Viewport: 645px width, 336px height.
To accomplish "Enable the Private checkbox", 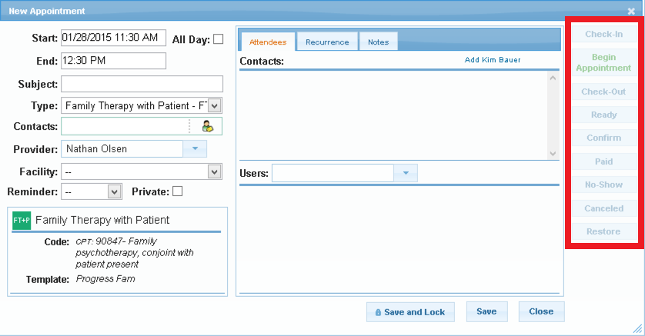I will coord(177,191).
